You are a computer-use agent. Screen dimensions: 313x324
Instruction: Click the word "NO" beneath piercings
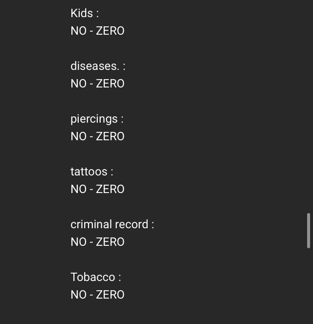(x=78, y=136)
